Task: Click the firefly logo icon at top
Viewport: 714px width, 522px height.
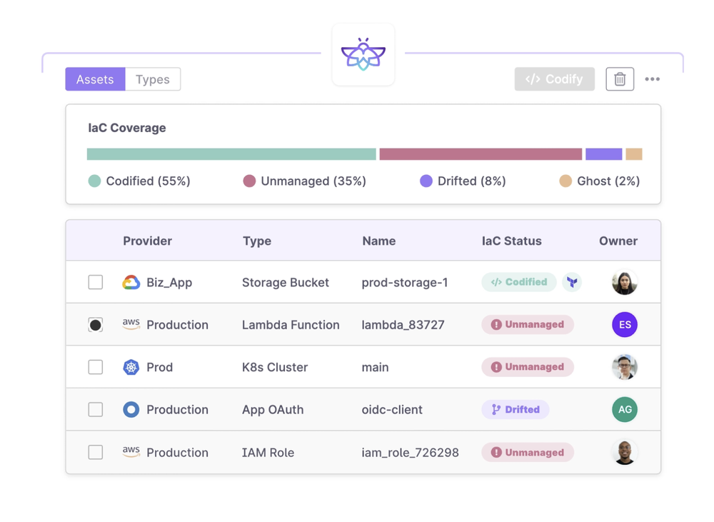Action: click(x=363, y=55)
